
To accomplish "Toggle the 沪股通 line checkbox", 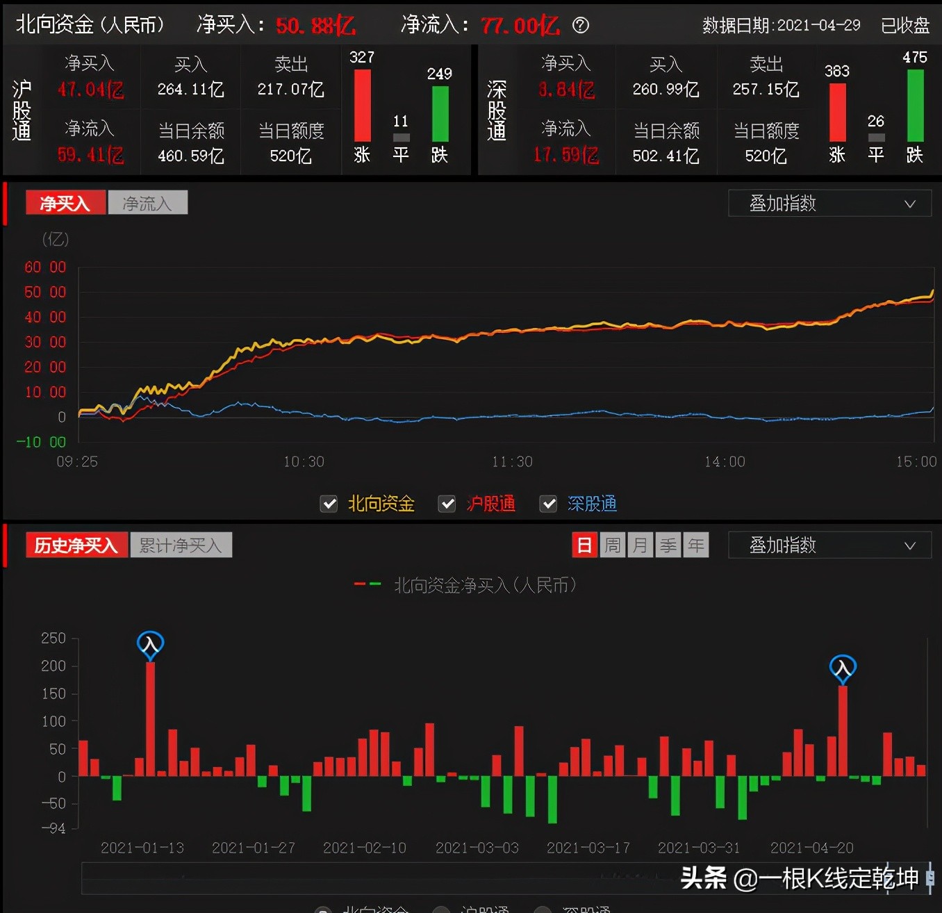I will [x=447, y=504].
